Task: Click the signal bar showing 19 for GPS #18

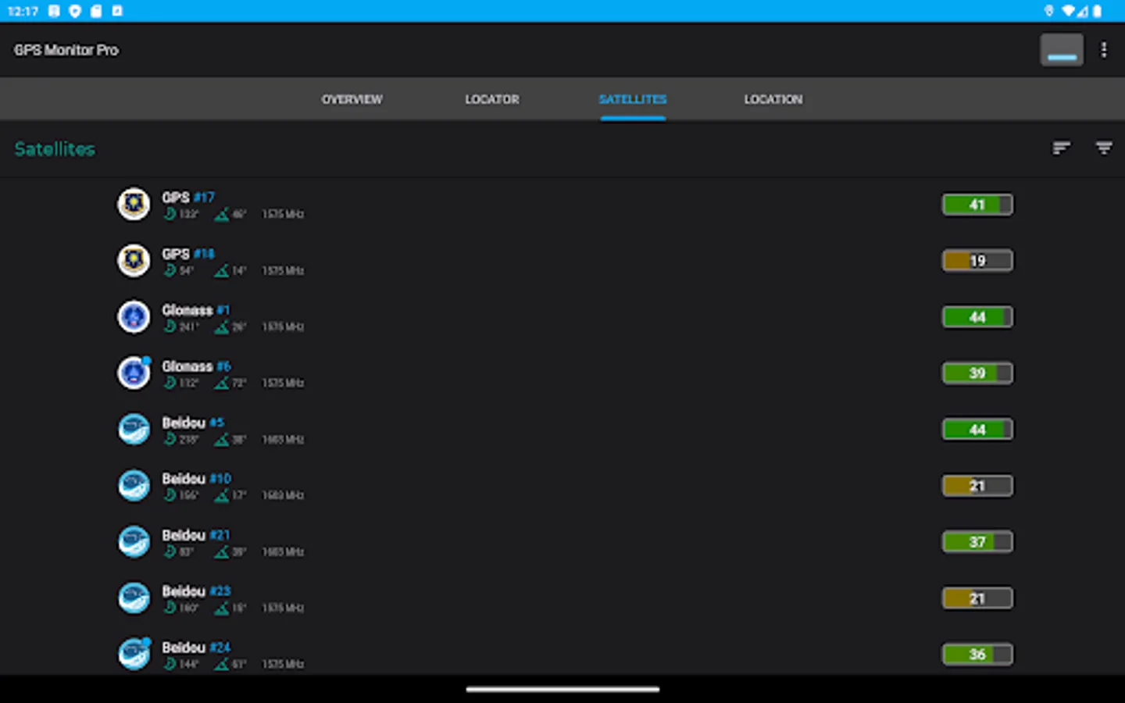Action: tap(977, 261)
